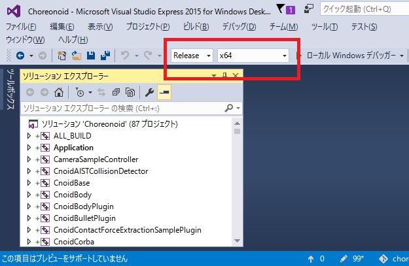Screen dimensions: 409x266
Task: Click the Navigate Backward arrow icon
Action: pyautogui.click(x=20, y=56)
